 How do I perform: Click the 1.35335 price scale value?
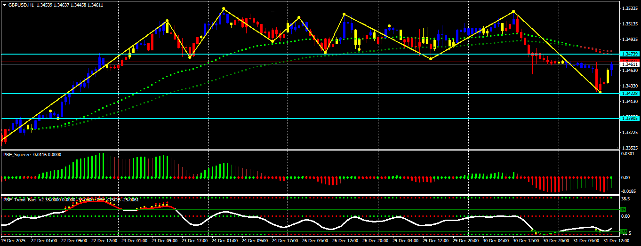point(629,8)
